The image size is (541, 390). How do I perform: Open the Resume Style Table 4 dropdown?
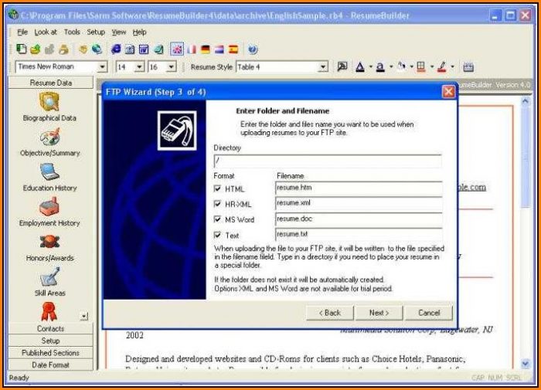(x=323, y=67)
